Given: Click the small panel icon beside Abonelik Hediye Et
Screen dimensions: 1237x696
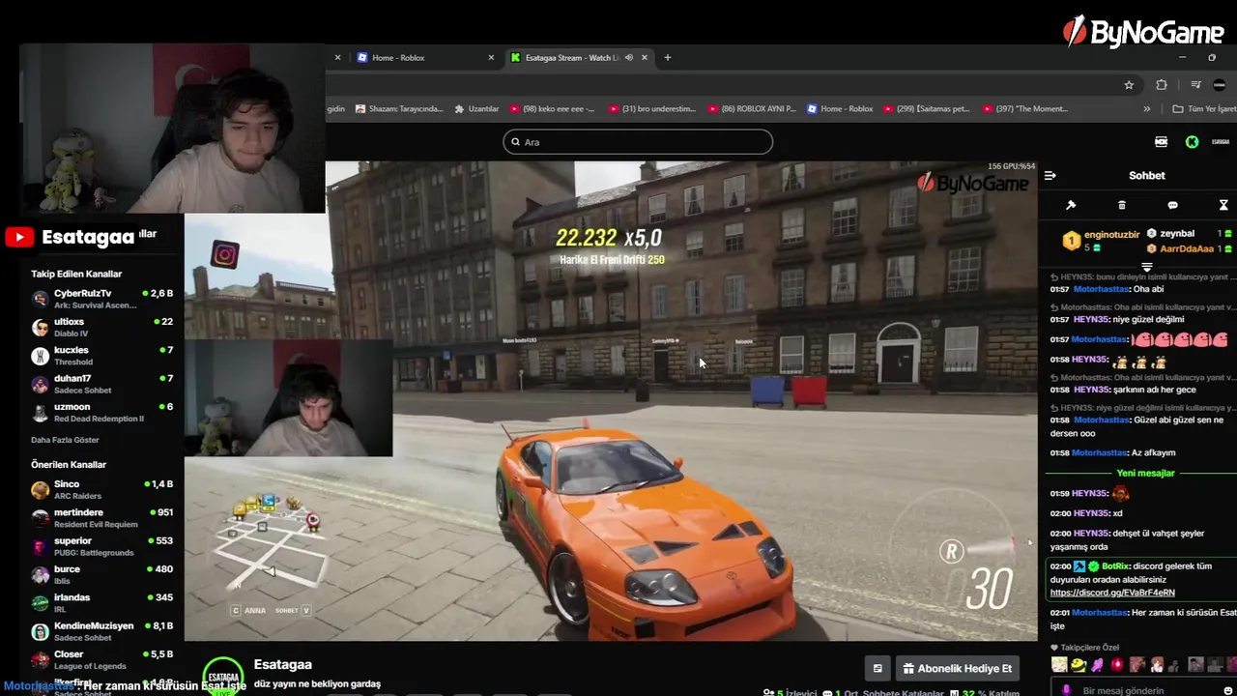Looking at the screenshot, I should pos(877,668).
